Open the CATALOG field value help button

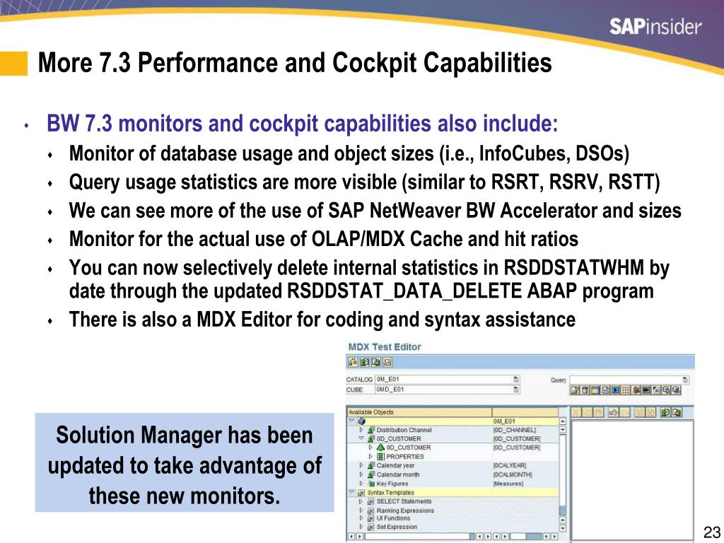click(515, 380)
